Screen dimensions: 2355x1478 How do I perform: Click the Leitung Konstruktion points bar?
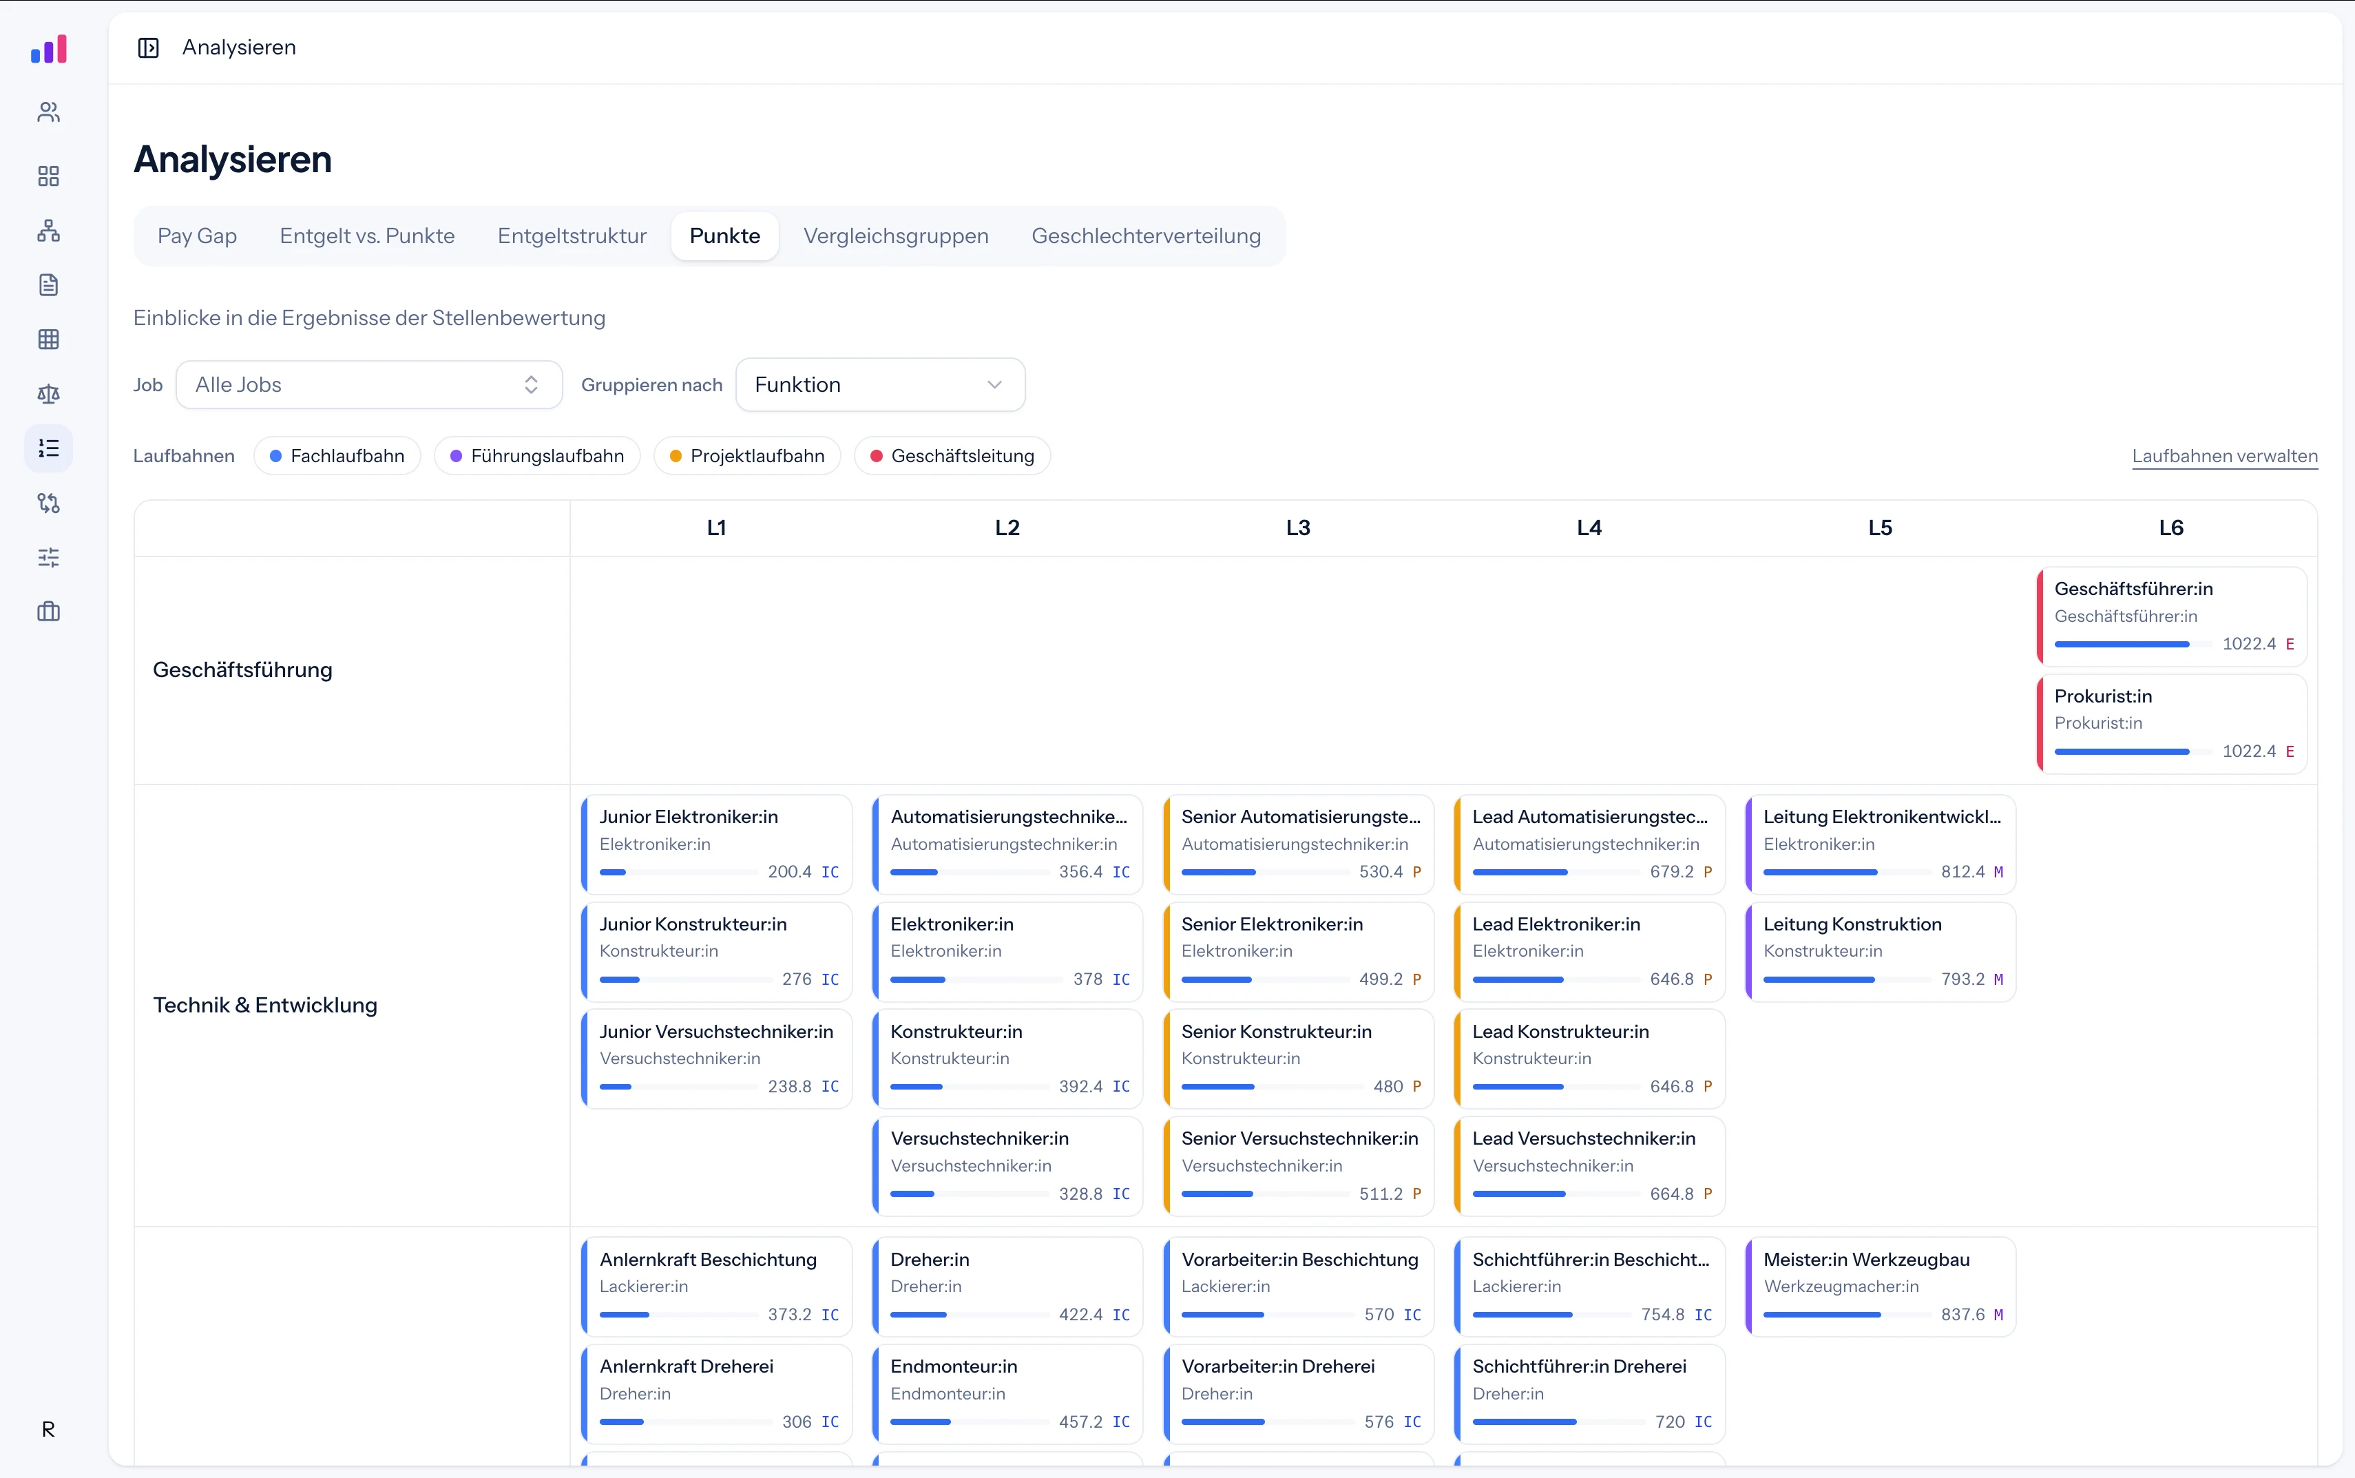pyautogui.click(x=1846, y=979)
